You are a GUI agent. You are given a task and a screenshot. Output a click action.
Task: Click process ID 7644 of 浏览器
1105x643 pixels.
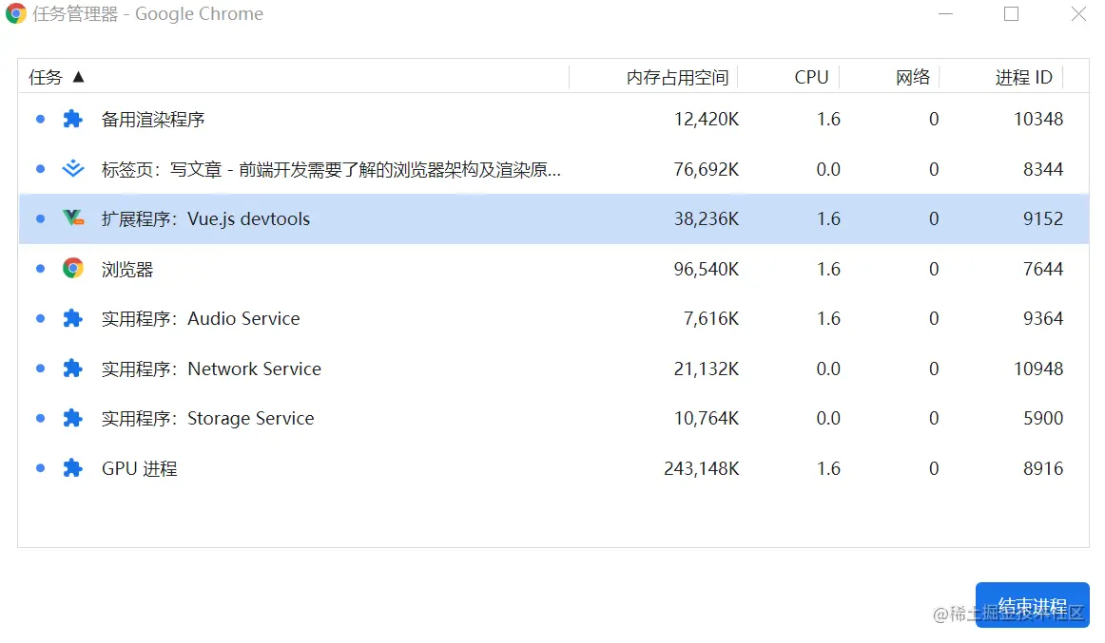tap(1042, 269)
